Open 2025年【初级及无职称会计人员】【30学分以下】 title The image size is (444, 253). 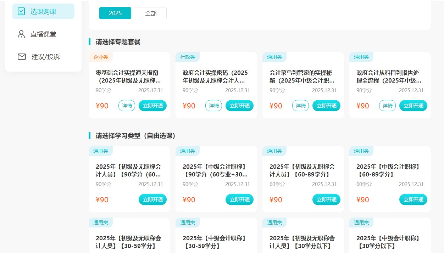302,242
